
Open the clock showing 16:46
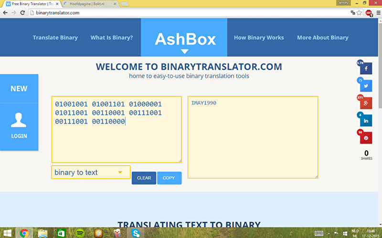[371, 231]
